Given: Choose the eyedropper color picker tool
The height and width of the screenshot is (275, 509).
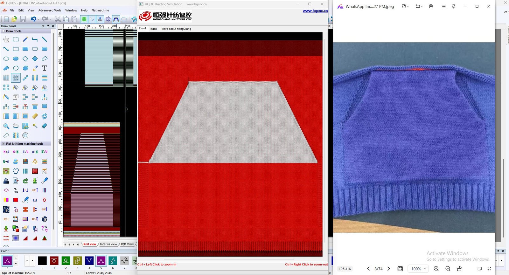Looking at the screenshot, I should tap(35, 68).
